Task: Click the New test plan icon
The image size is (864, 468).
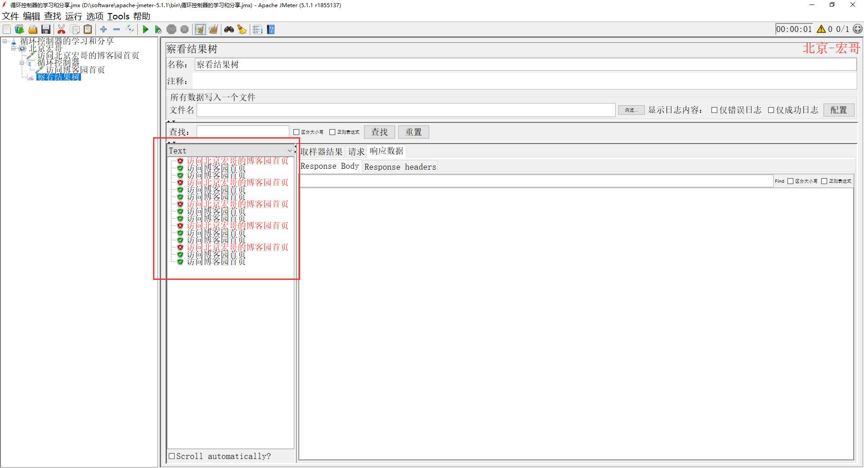Action: (x=7, y=30)
